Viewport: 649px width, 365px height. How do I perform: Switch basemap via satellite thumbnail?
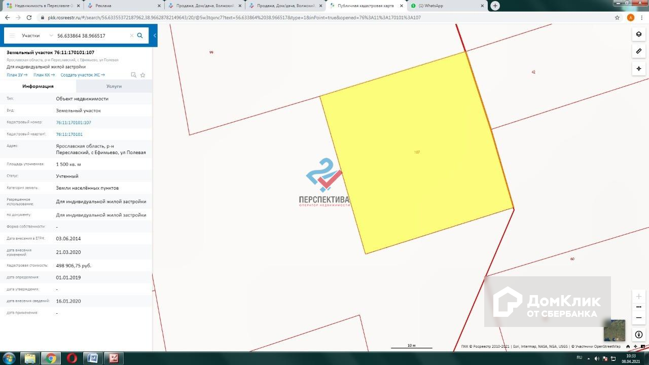tap(614, 331)
